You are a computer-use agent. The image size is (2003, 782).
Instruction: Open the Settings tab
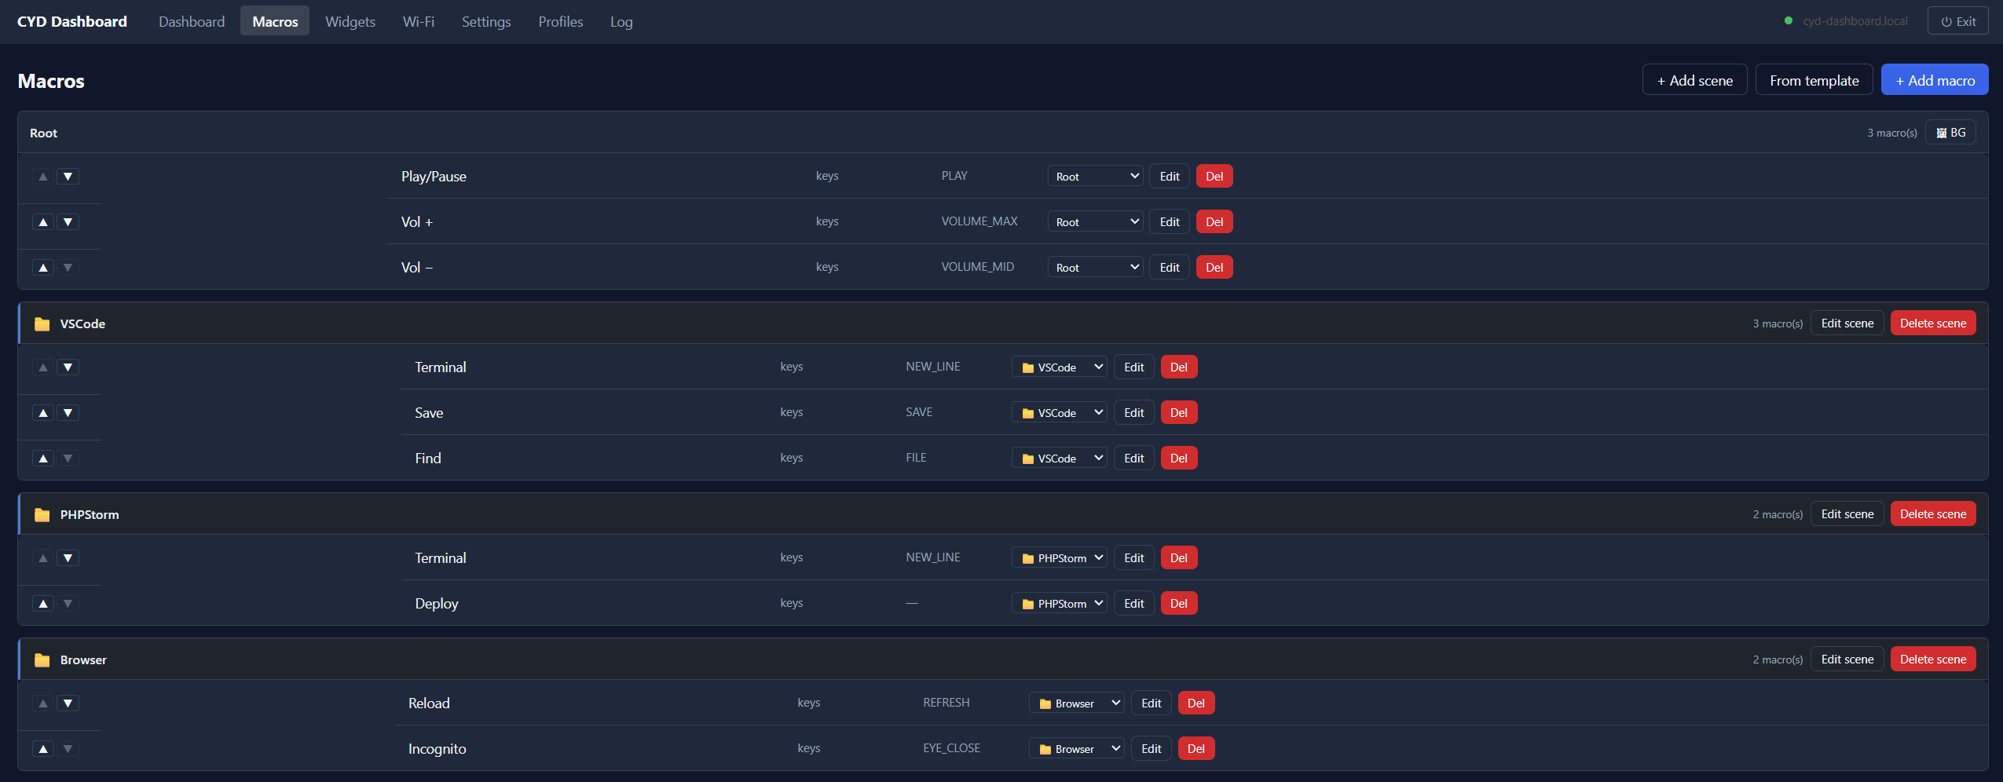(486, 22)
